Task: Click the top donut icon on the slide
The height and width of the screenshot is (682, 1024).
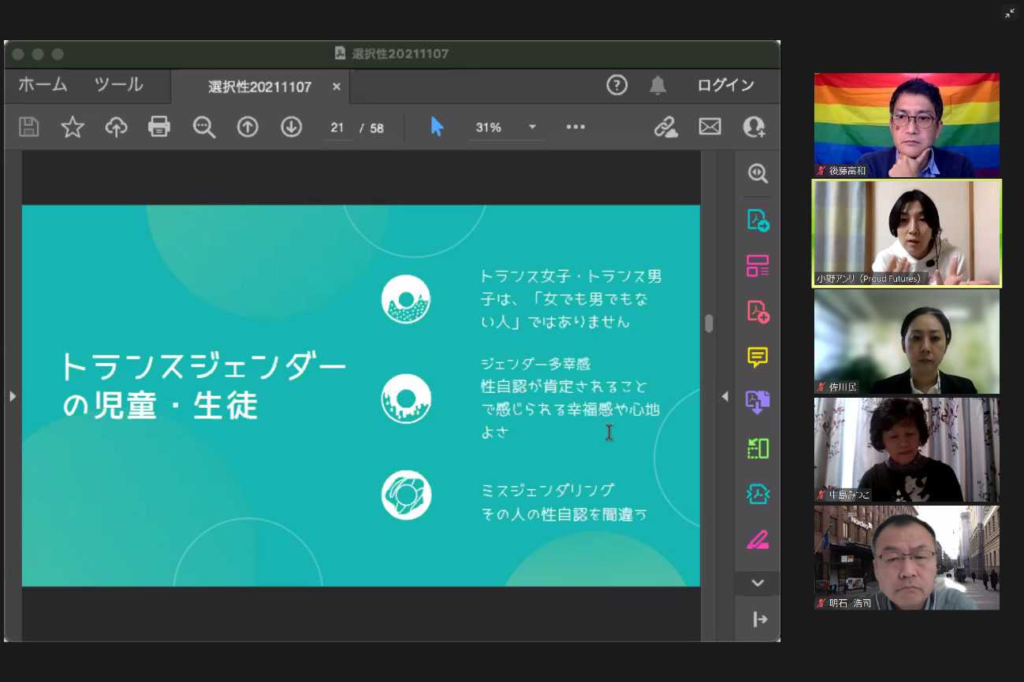Action: point(406,299)
